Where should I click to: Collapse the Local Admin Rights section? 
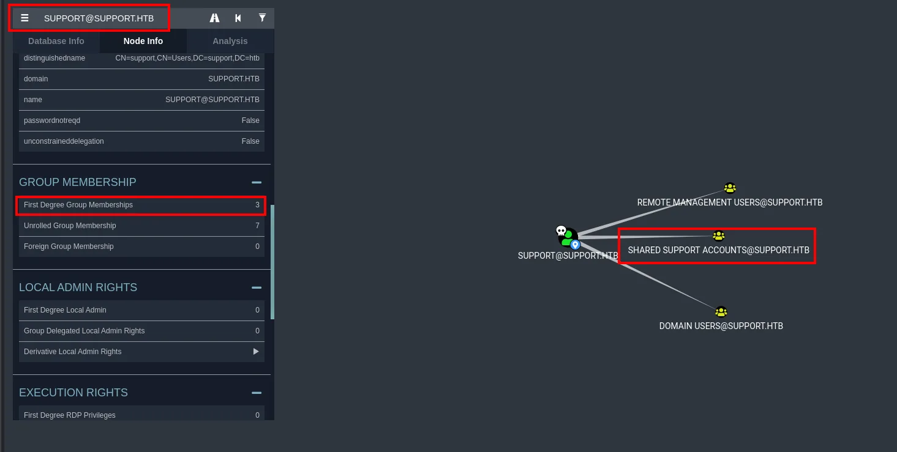257,287
